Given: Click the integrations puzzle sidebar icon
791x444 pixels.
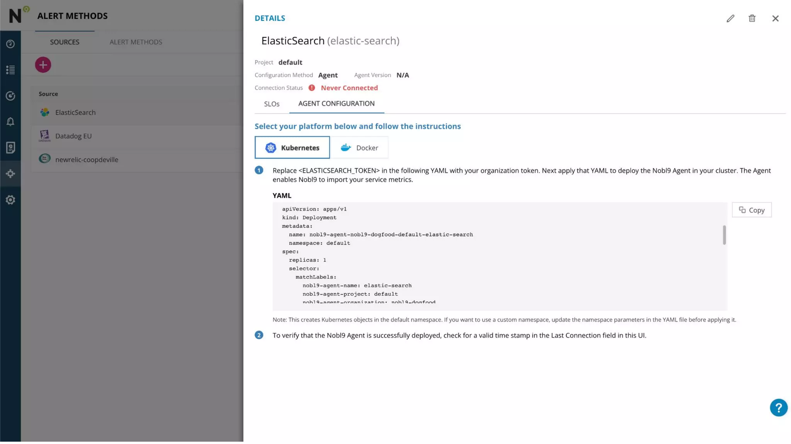Looking at the screenshot, I should click(x=10, y=173).
